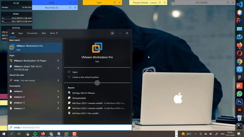This screenshot has height=137, width=244.
Task: Expand the 'vmw - See web results' arrow
Action: (x=58, y=80)
